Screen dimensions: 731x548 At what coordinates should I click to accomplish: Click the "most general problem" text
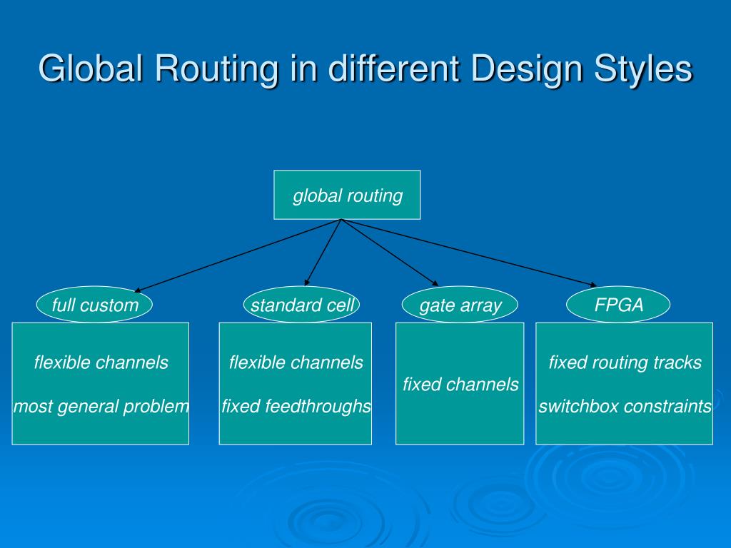(x=101, y=406)
